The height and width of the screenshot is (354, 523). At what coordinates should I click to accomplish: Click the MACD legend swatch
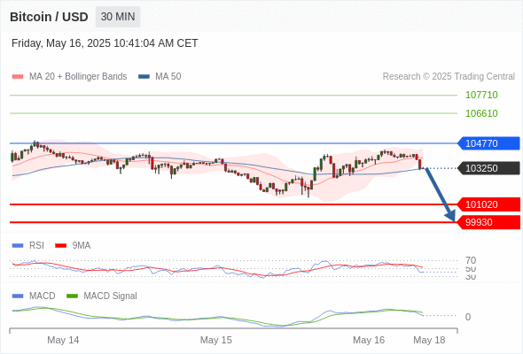pyautogui.click(x=18, y=296)
